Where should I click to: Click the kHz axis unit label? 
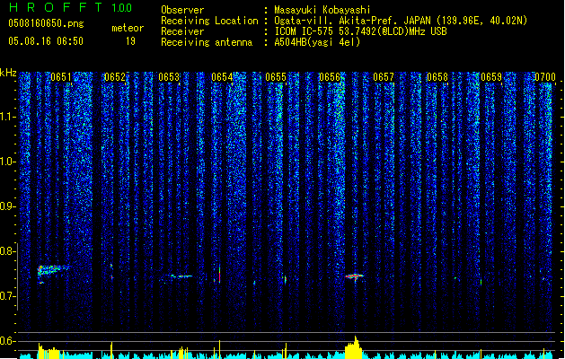click(8, 73)
